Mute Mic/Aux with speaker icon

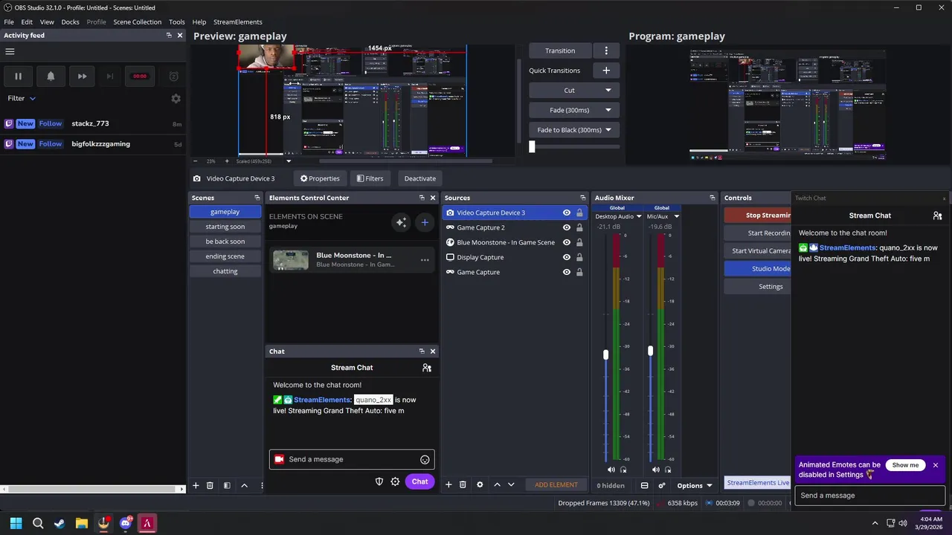pos(655,470)
